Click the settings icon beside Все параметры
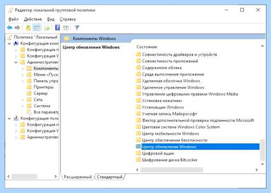The width and height of the screenshot is (271, 193). click(29, 112)
